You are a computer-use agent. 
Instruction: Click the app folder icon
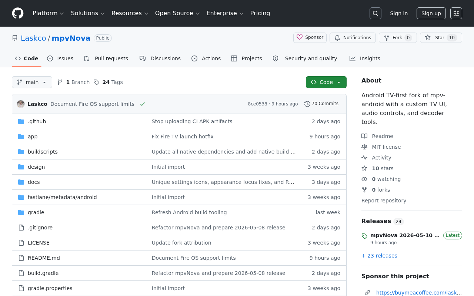pyautogui.click(x=21, y=137)
